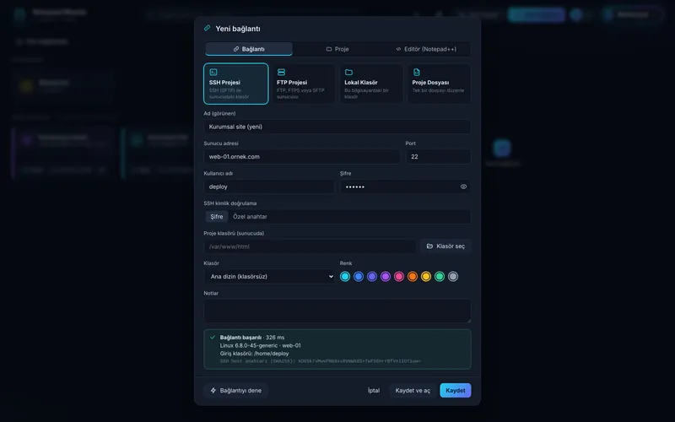Viewport: 675px width, 422px height.
Task: Pick the cyan color swatch
Action: point(345,277)
